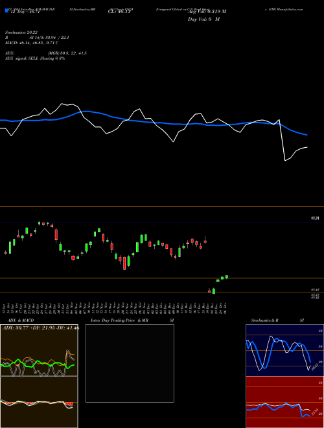The height and width of the screenshot is (428, 324).
Task: Open the red RSI chart panel
Action: tap(284, 402)
